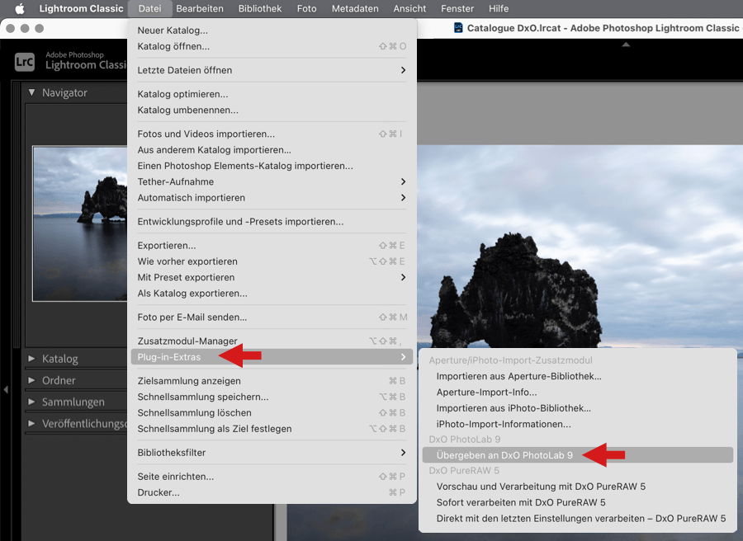Collapse the Navigator panel

tap(31, 92)
